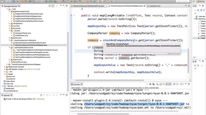Image resolution: width=206 pixels, height=115 pixels.
Task: Maximize the editor area
Action: 189,6
